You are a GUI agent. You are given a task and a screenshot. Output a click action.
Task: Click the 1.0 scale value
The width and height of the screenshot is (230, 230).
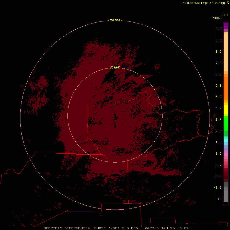pos(218,154)
